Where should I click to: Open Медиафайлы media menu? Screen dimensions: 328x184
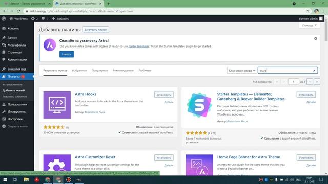point(17,45)
